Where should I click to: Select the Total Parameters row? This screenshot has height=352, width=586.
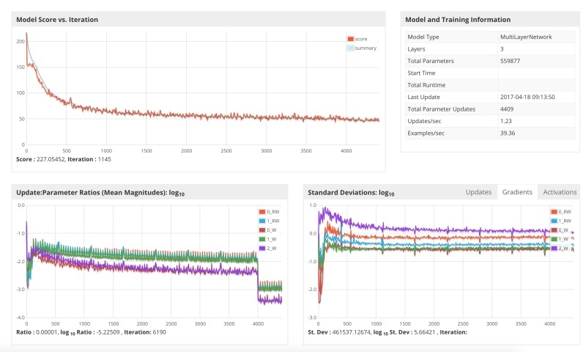click(490, 61)
